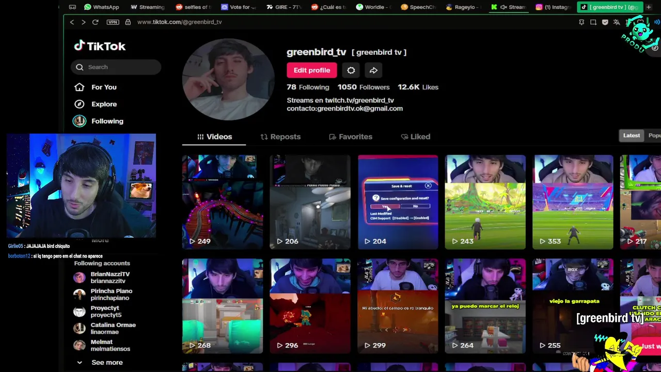Select the For You home icon
661x372 pixels.
(x=79, y=87)
